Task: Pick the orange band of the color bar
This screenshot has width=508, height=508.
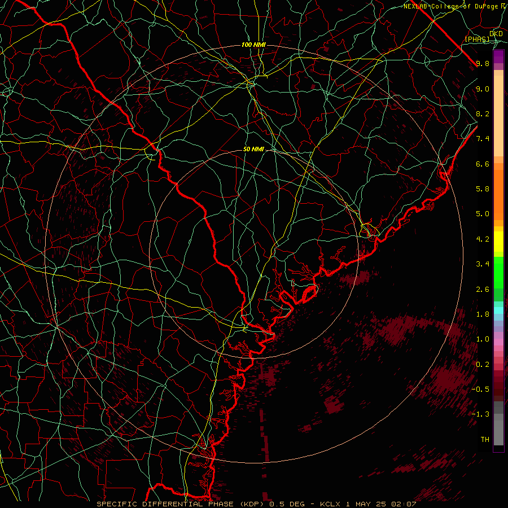Action: click(498, 195)
